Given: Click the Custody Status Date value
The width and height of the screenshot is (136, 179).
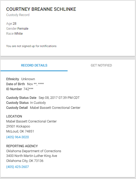Looking at the screenshot, I should tap(59, 98).
